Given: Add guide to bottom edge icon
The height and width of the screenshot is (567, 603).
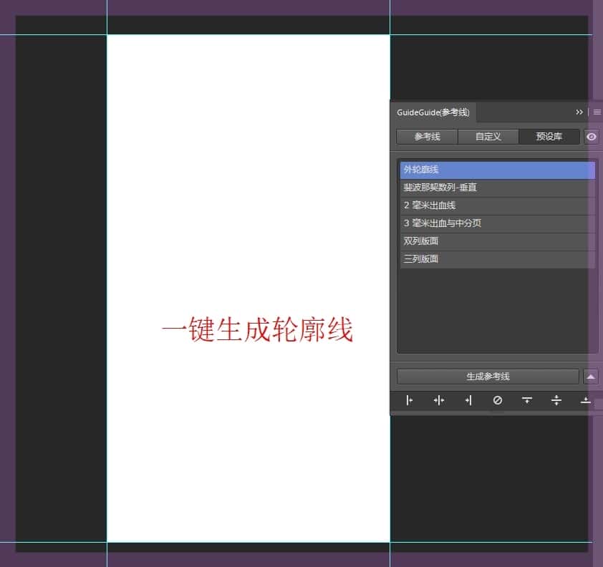Looking at the screenshot, I should tap(585, 401).
